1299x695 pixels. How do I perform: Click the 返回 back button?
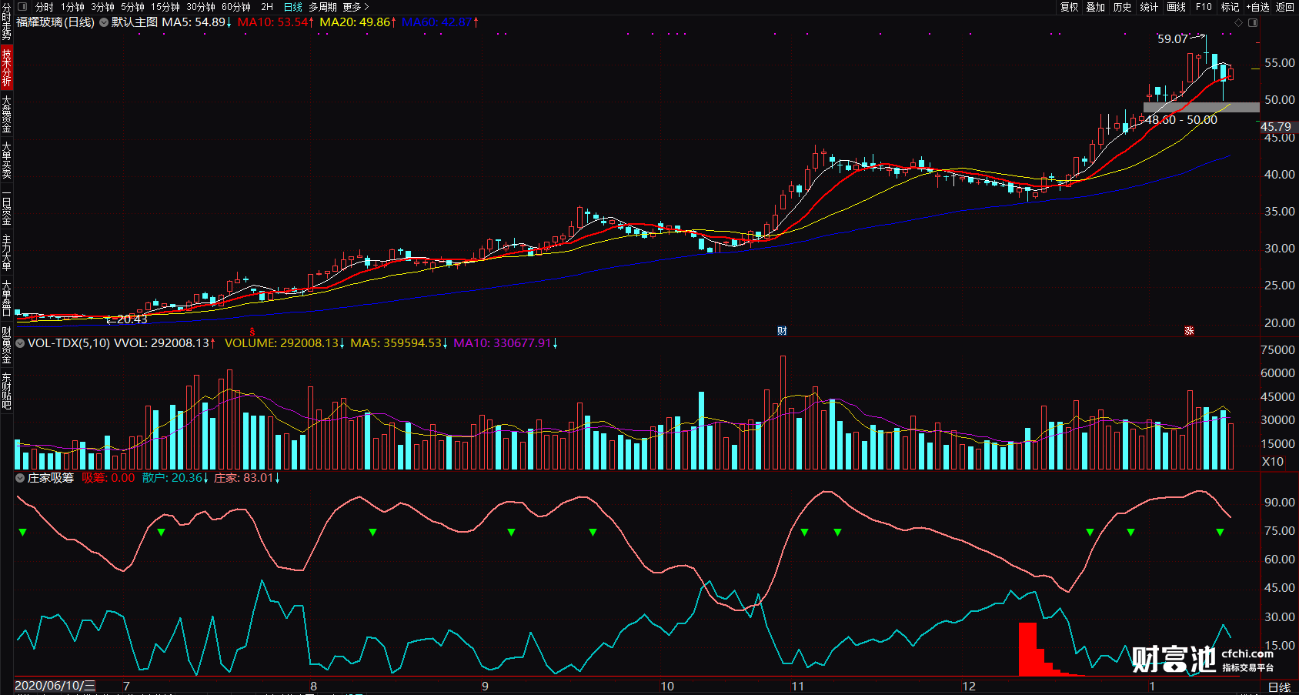1285,7
